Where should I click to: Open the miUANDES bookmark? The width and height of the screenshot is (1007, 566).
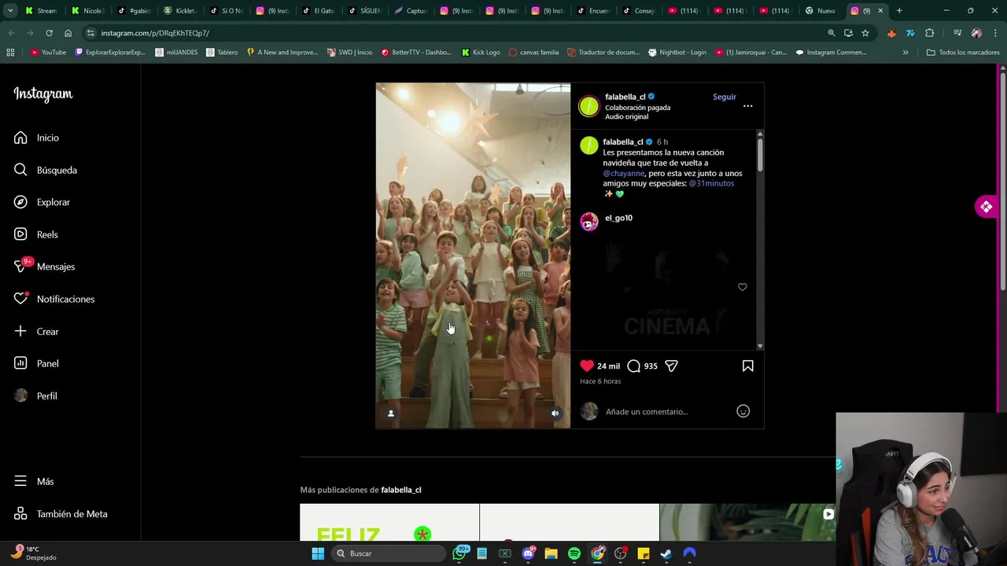coord(176,53)
